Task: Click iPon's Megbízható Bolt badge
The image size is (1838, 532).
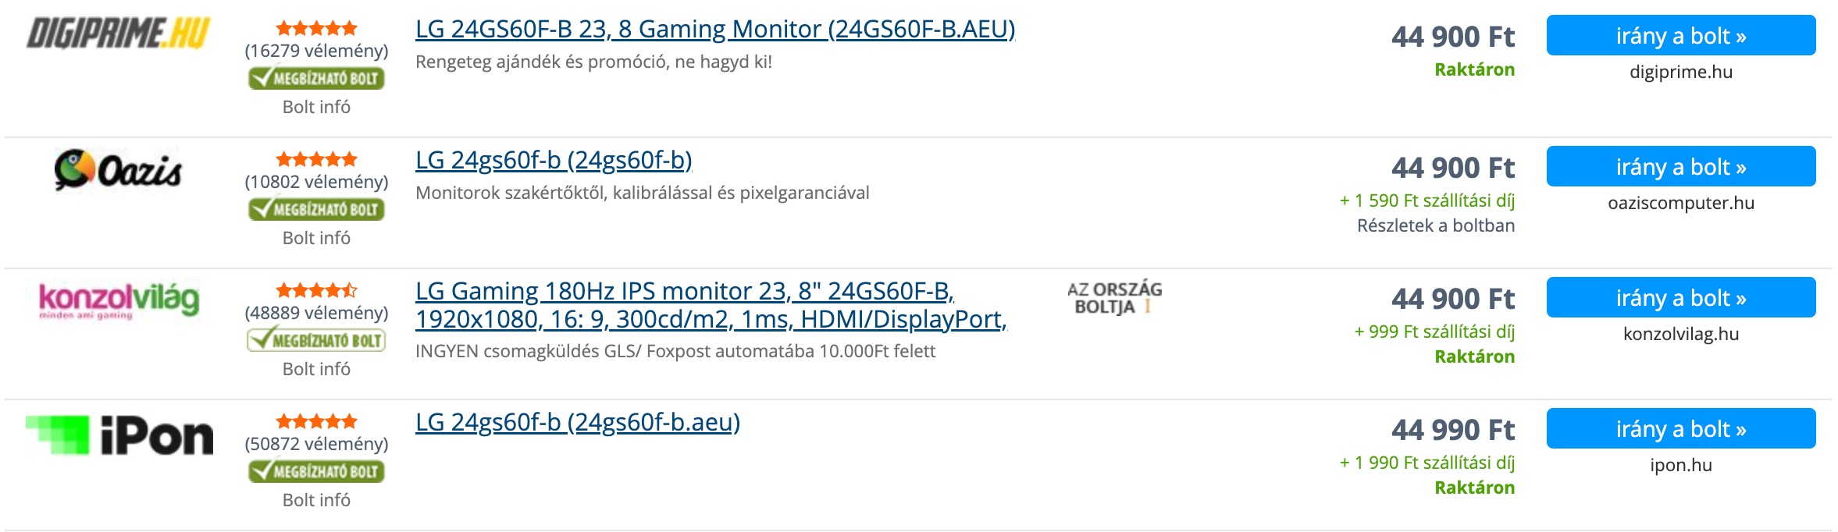Action: [x=316, y=471]
